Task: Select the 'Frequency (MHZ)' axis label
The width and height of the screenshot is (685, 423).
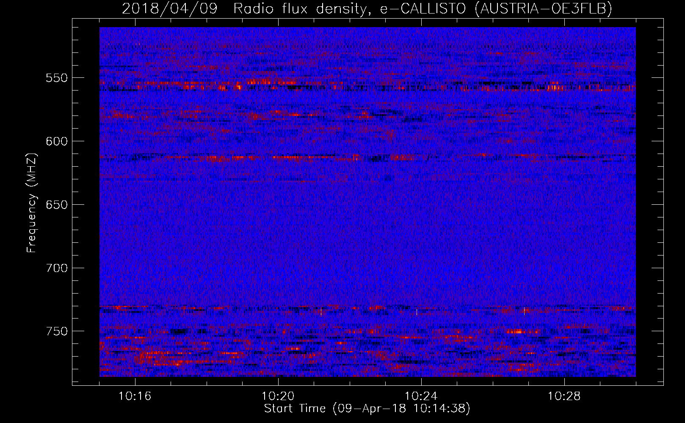Action: [x=32, y=203]
